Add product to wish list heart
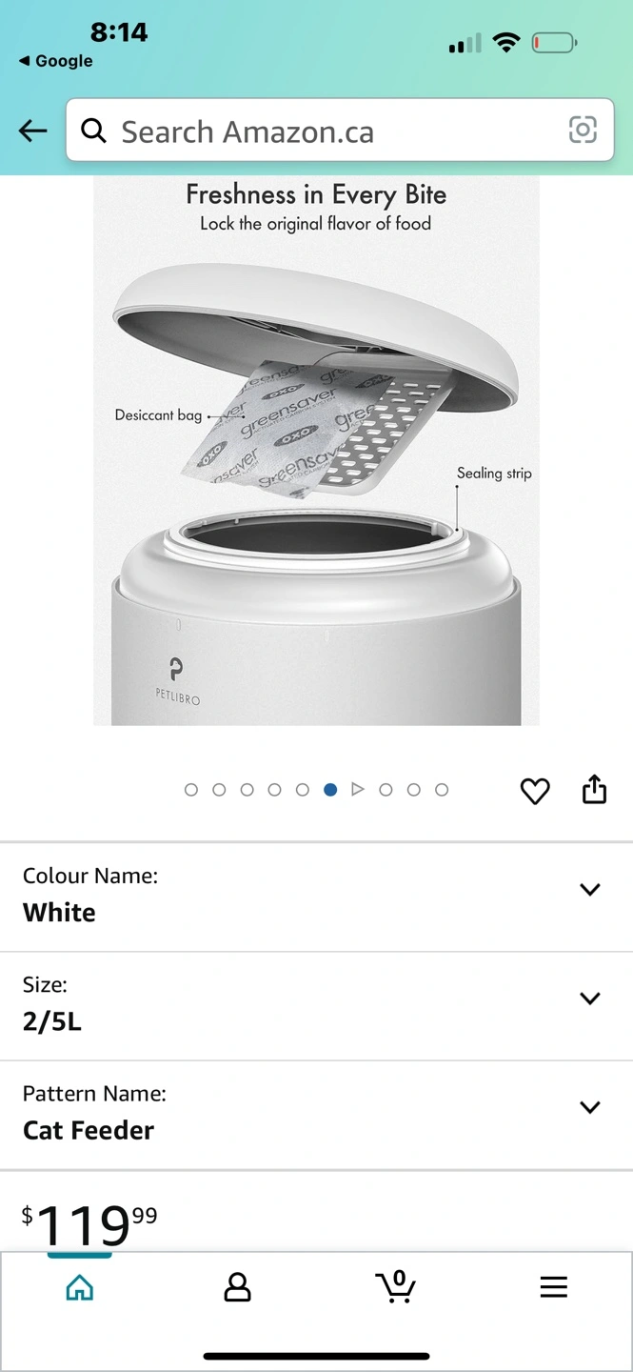Screen dimensions: 633x1372 point(535,791)
